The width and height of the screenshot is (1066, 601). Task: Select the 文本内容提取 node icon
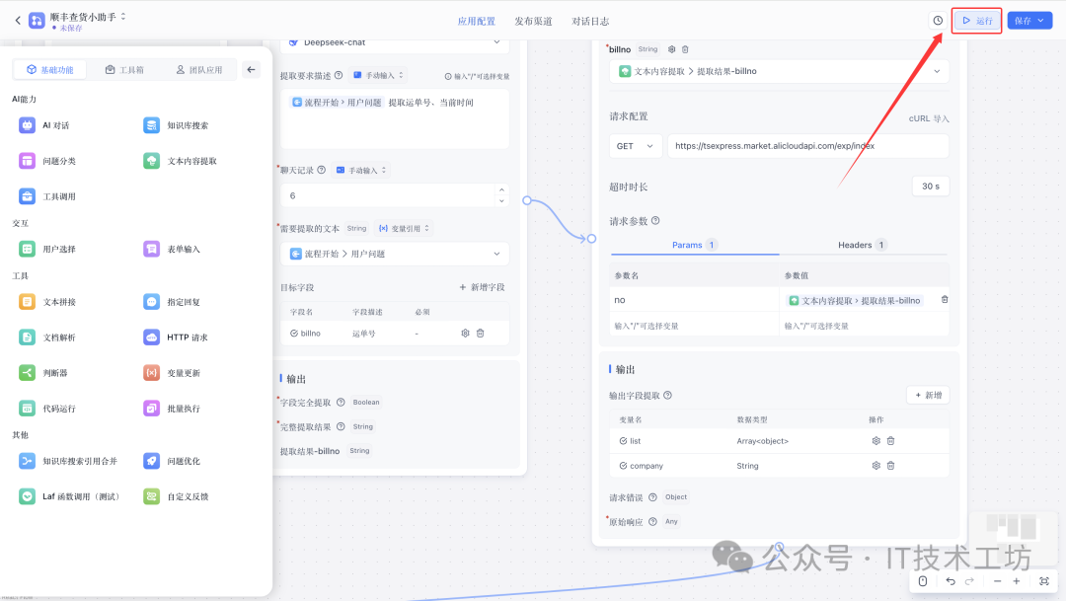[x=150, y=160]
